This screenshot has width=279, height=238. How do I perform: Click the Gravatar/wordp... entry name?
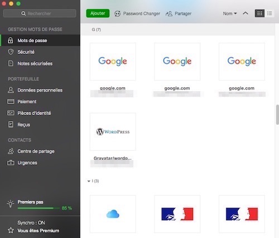pos(113,158)
